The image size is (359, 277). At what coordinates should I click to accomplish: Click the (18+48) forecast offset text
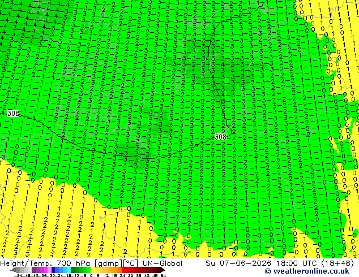(x=337, y=263)
